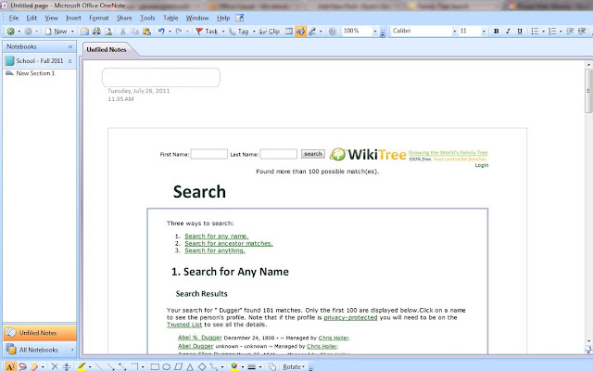Viewport: 593px width, 371px height.
Task: Click the 'Search for ancestor matches' link
Action: 229,243
